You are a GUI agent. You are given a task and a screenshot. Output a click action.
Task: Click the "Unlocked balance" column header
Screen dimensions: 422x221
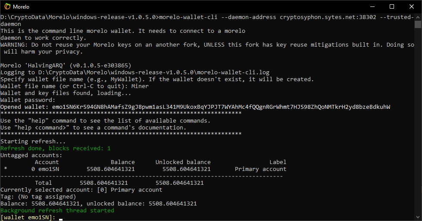pyautogui.click(x=183, y=162)
